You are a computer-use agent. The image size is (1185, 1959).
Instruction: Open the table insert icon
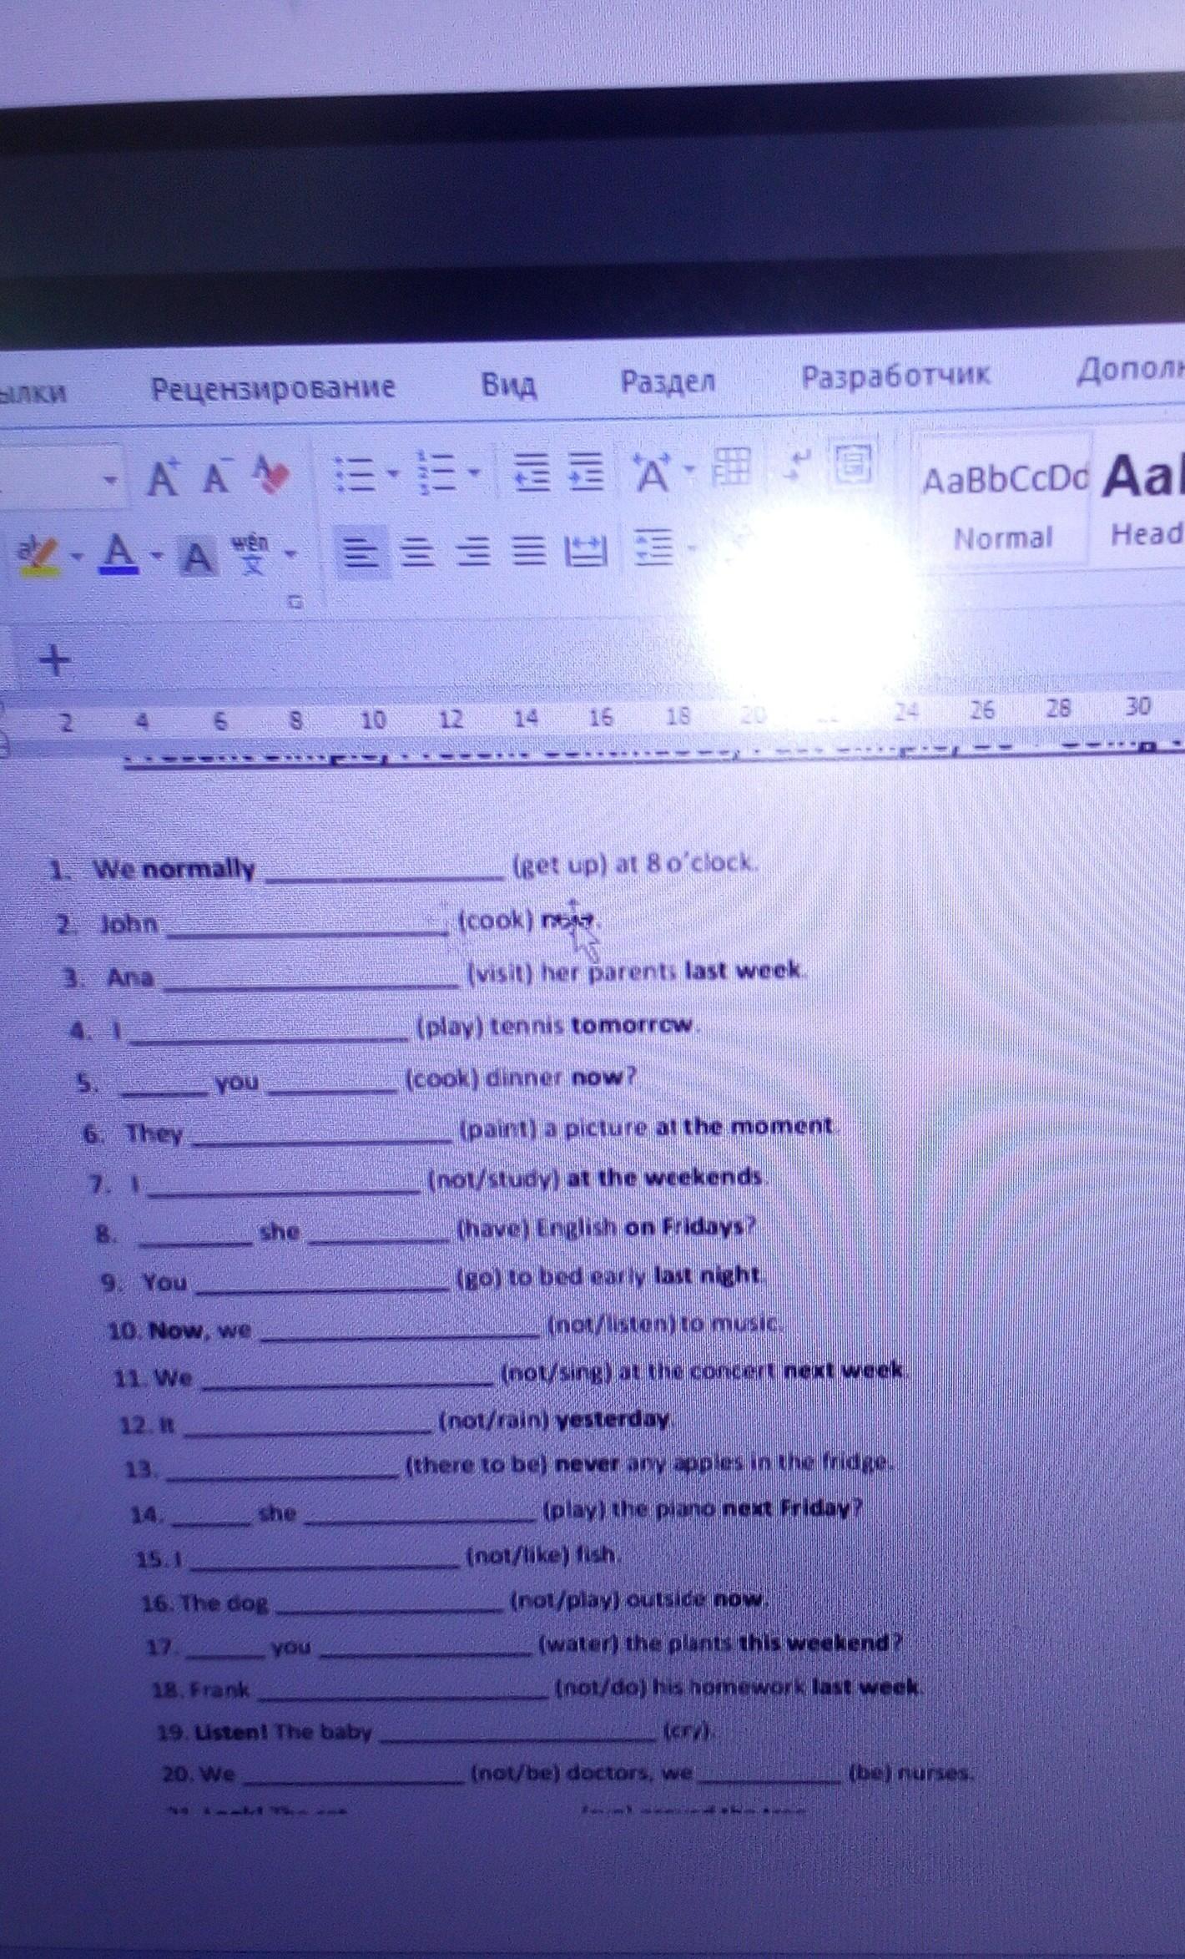pos(732,466)
